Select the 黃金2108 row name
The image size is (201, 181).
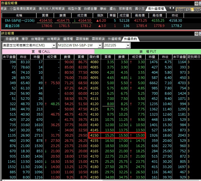(12, 26)
